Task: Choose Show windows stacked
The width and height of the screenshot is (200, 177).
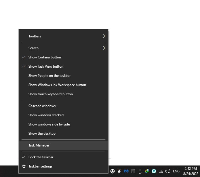Action: (x=63, y=115)
